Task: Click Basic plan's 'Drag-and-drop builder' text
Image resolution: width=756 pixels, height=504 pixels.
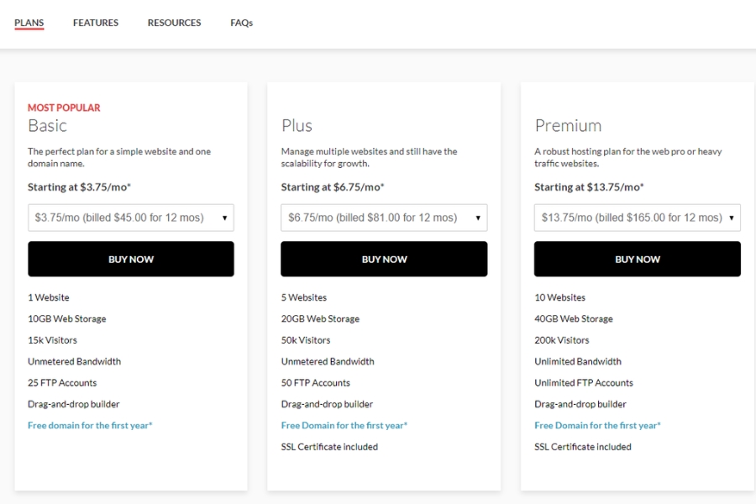Action: 73,404
